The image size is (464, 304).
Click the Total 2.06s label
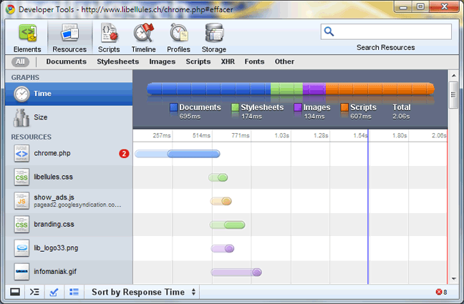402,112
